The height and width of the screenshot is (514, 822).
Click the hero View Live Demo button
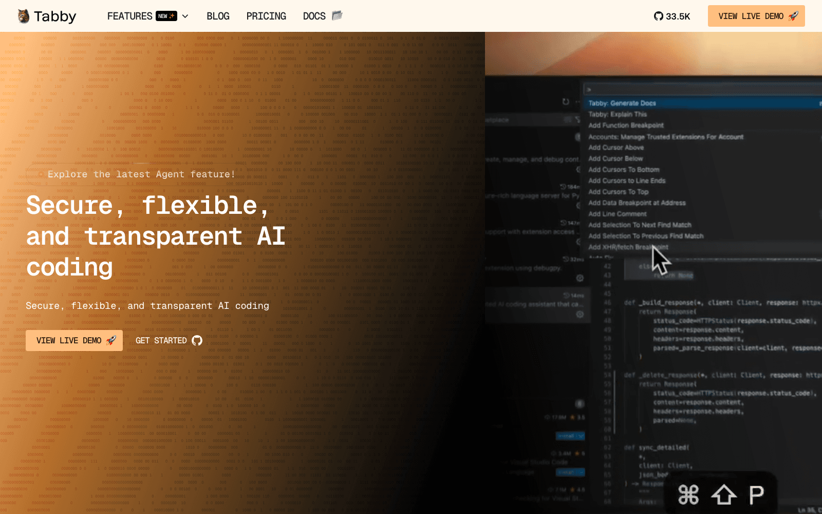[x=74, y=340]
